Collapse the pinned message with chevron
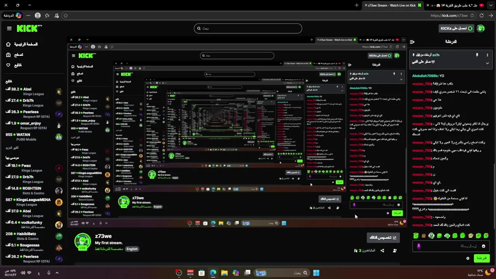This screenshot has height=279, width=496. pos(487,63)
